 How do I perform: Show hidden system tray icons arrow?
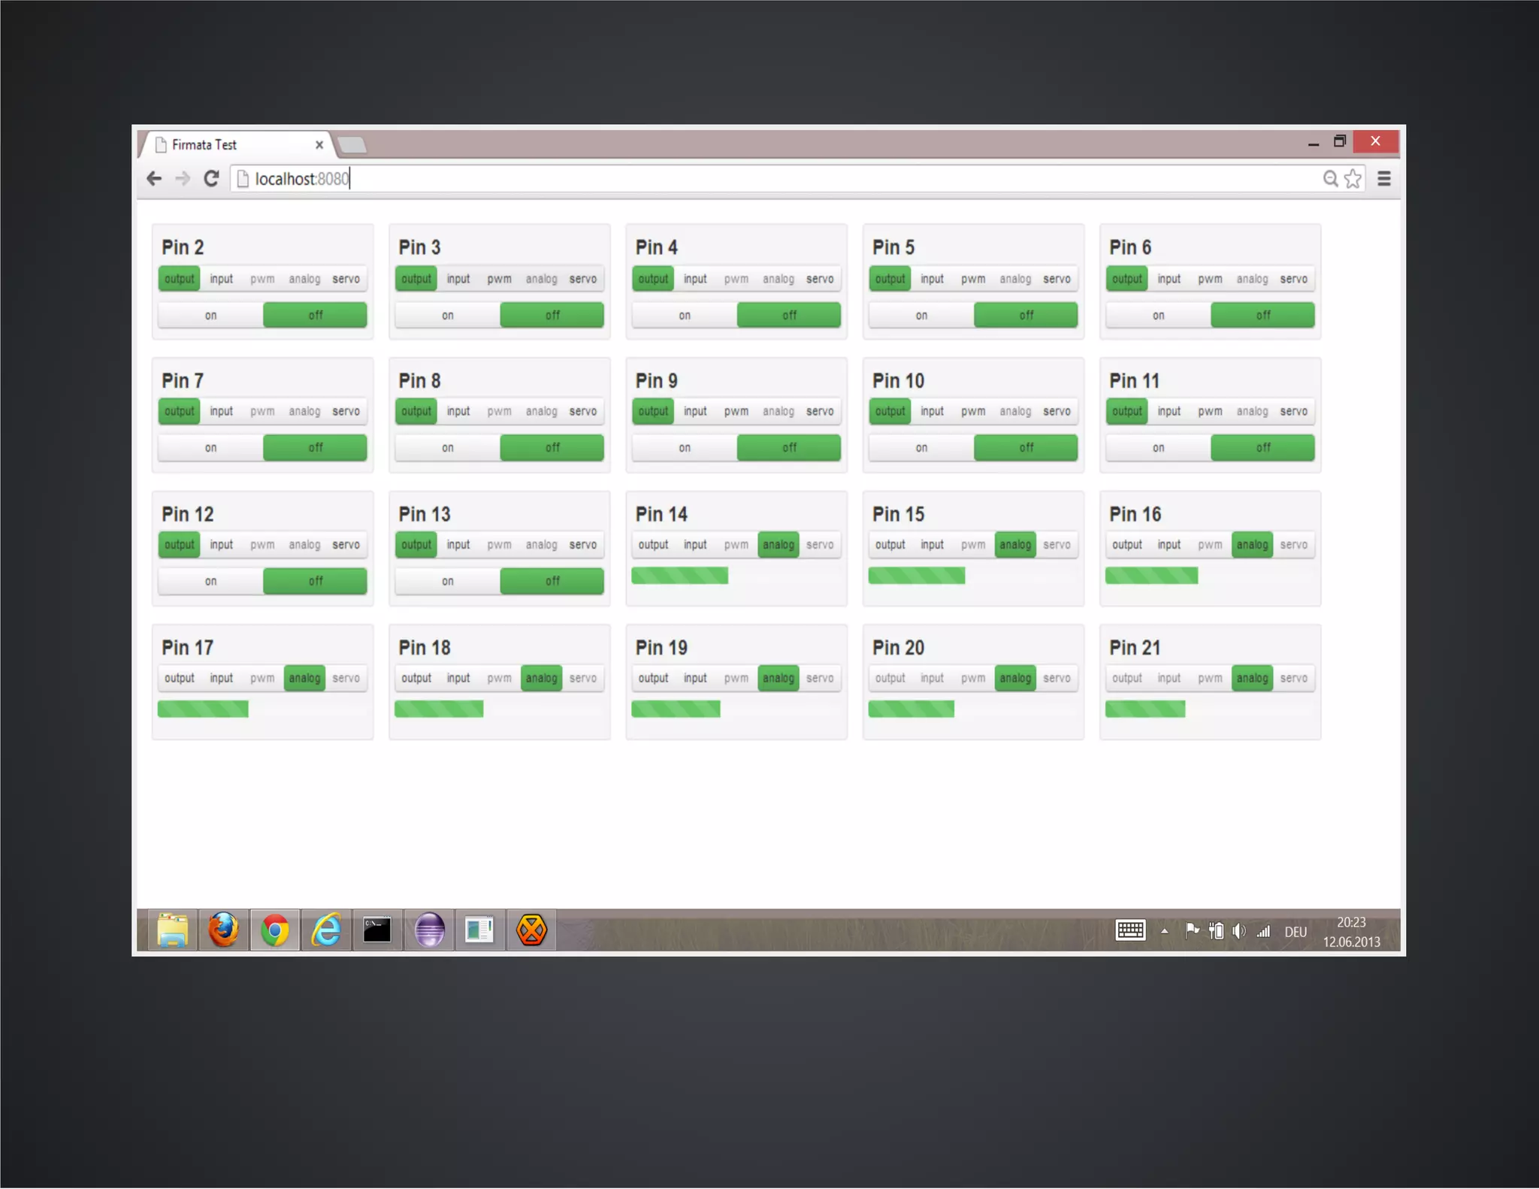click(1165, 931)
